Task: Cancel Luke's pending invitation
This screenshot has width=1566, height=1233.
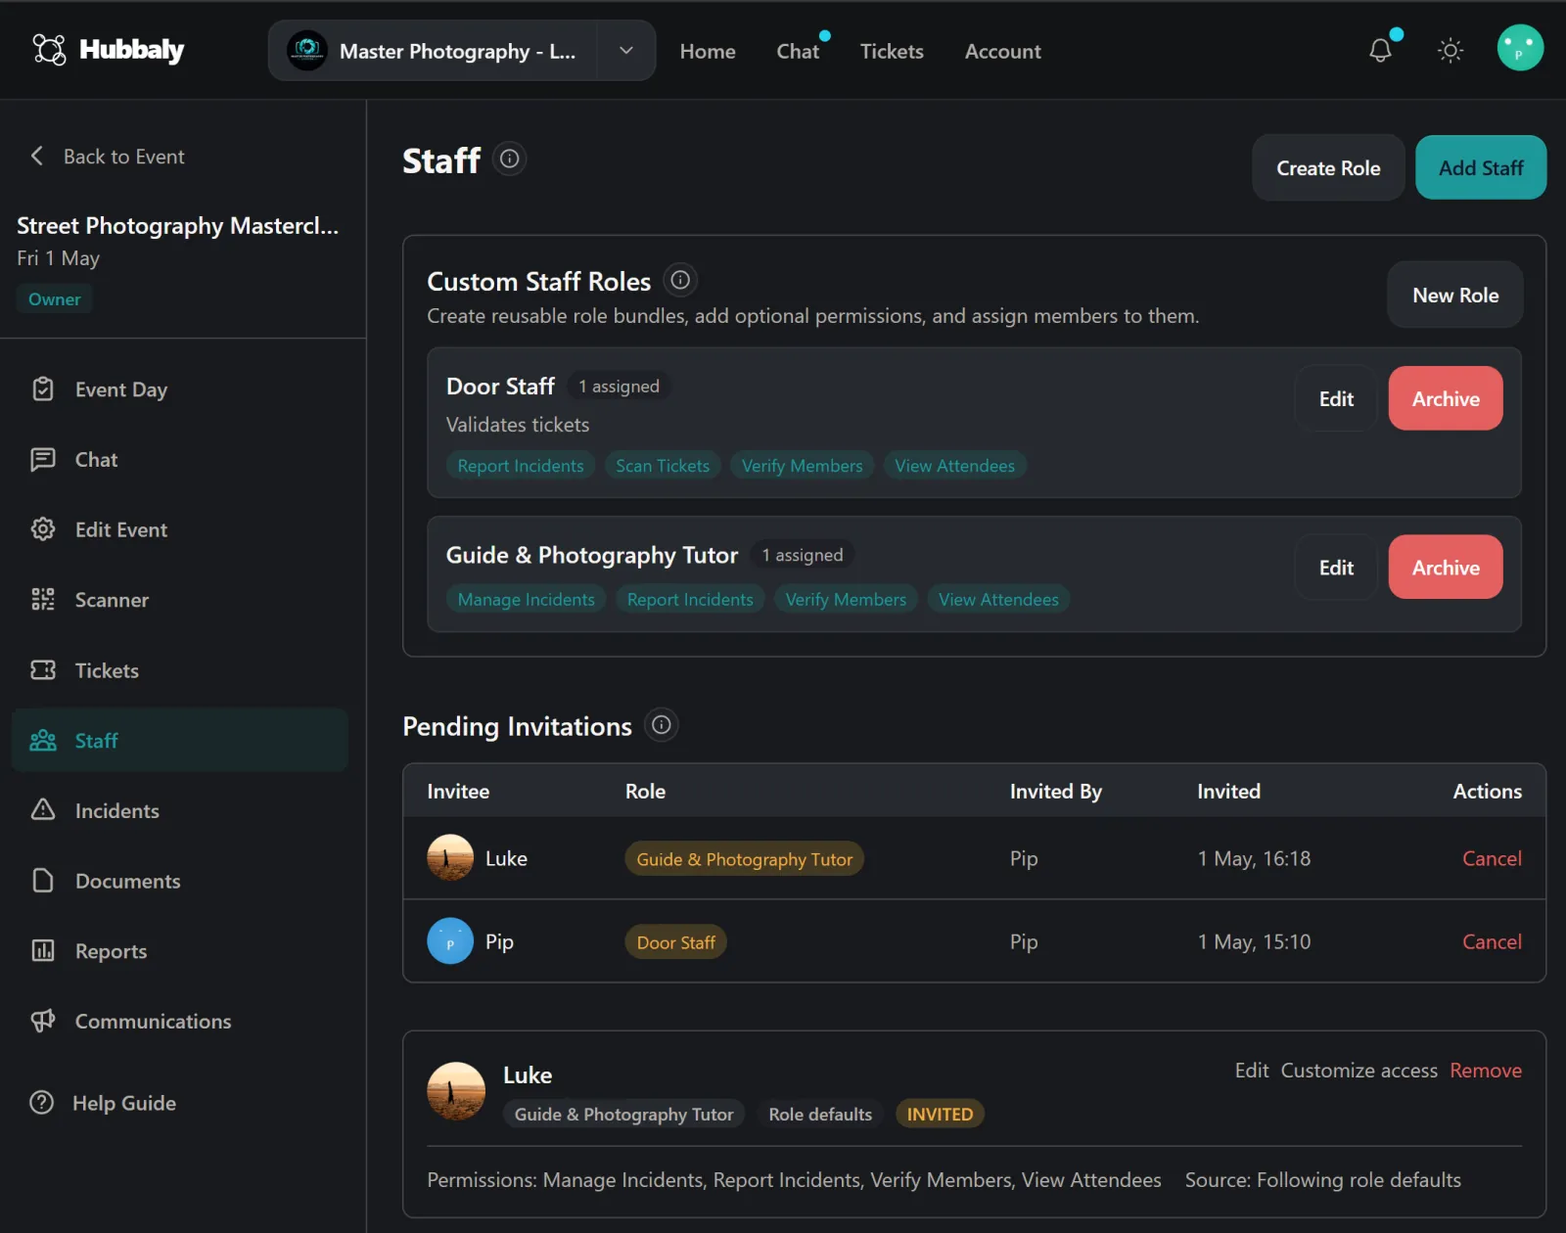Action: 1492,858
